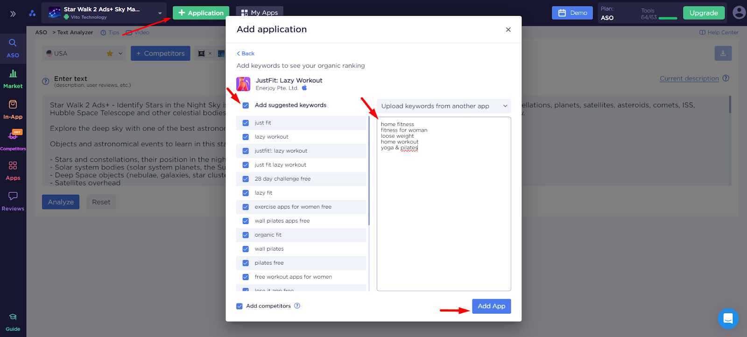Screen dimensions: 747x337
Task: Click info icon next to Add competitors
Action: (x=297, y=306)
